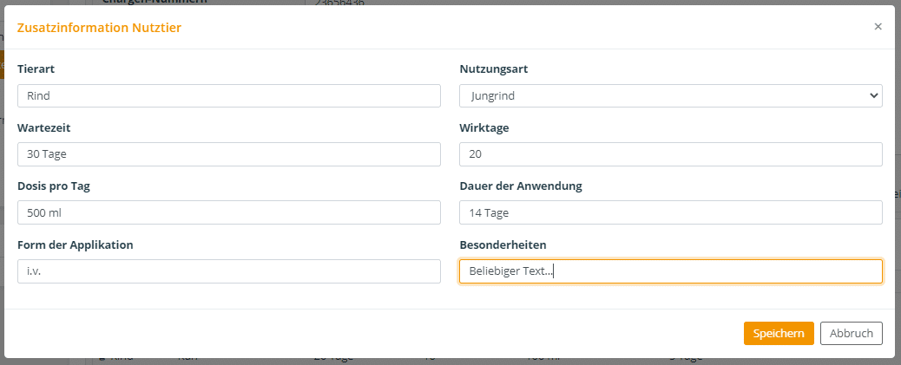
Task: Click the Wirktage label
Action: coord(483,128)
